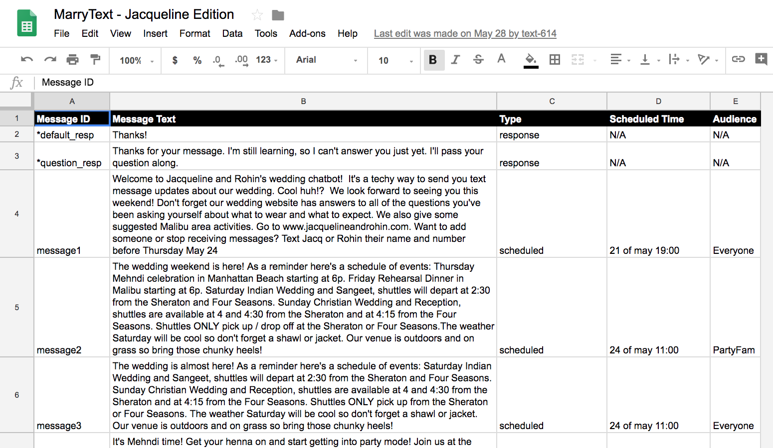
Task: View last edit made on May 28
Action: pyautogui.click(x=465, y=33)
